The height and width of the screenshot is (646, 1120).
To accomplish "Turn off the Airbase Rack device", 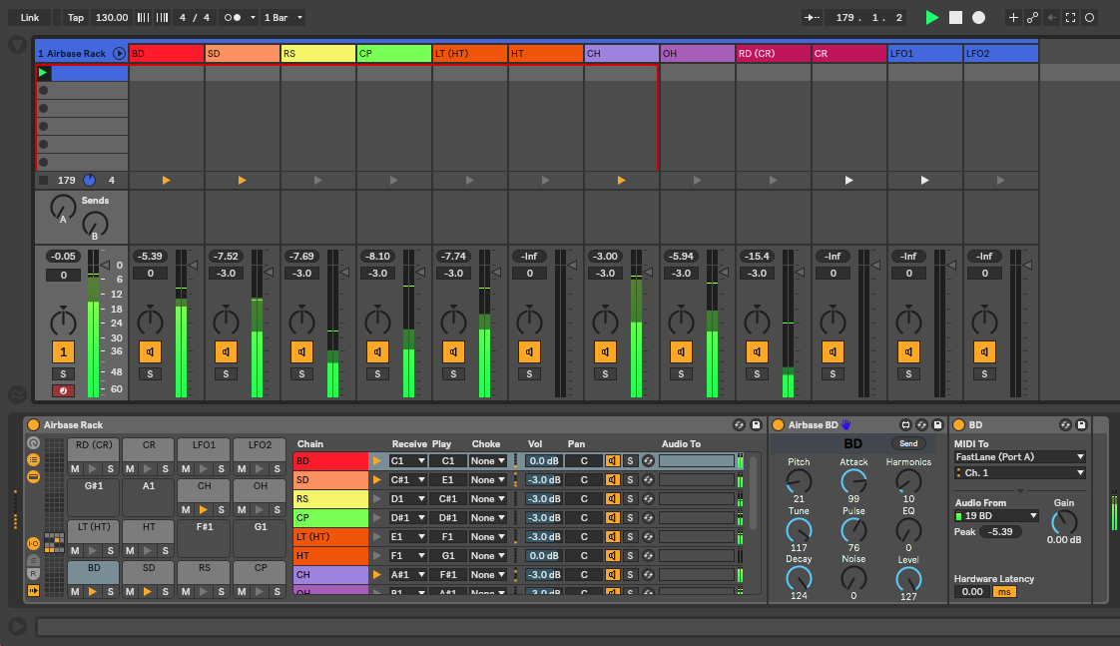I will point(33,425).
